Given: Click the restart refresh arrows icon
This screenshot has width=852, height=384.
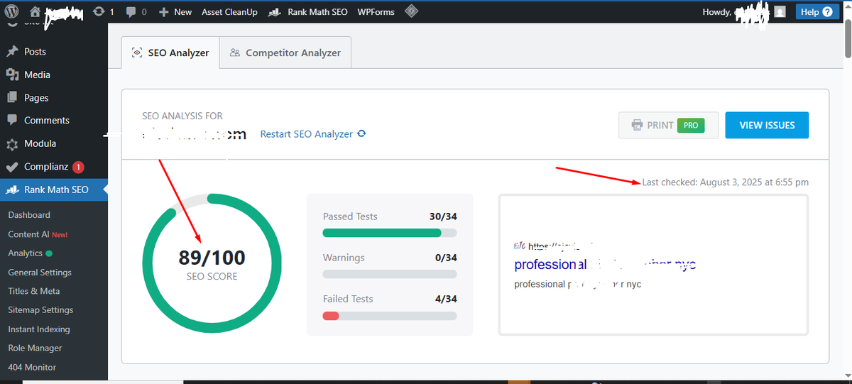Looking at the screenshot, I should pyautogui.click(x=361, y=133).
